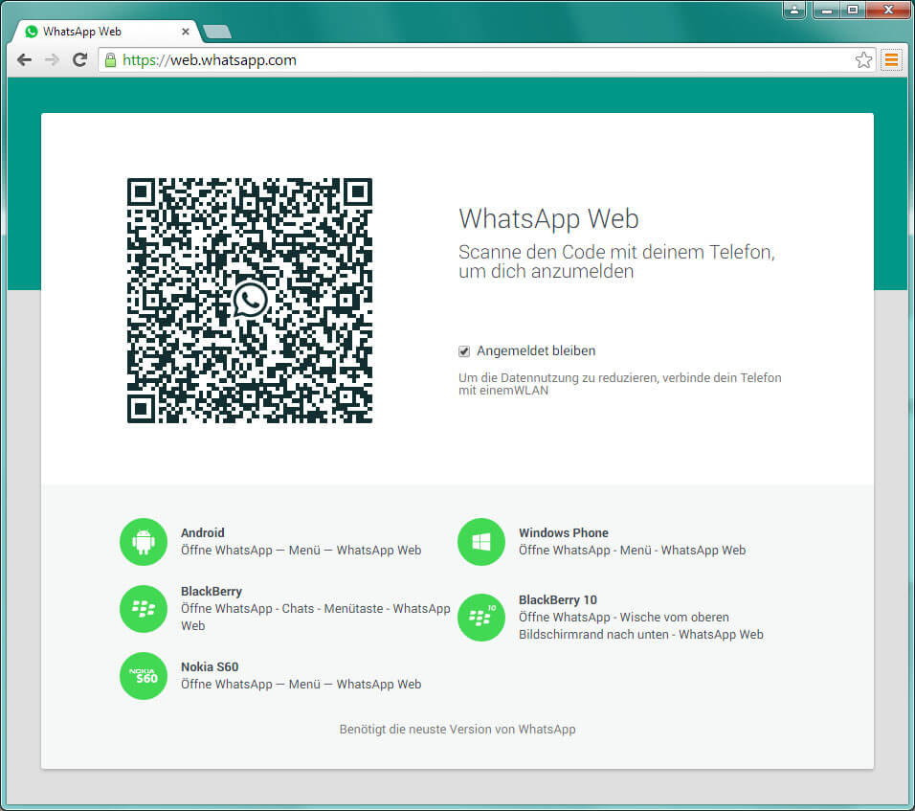Click the WhatsApp Web page title
Screen dimensions: 915x811
click(548, 219)
